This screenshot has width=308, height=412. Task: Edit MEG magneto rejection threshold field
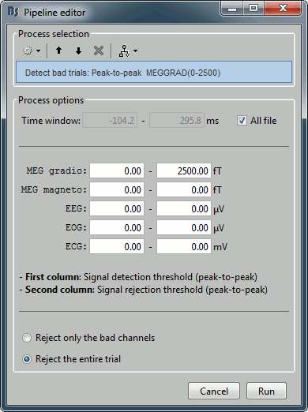(184, 189)
